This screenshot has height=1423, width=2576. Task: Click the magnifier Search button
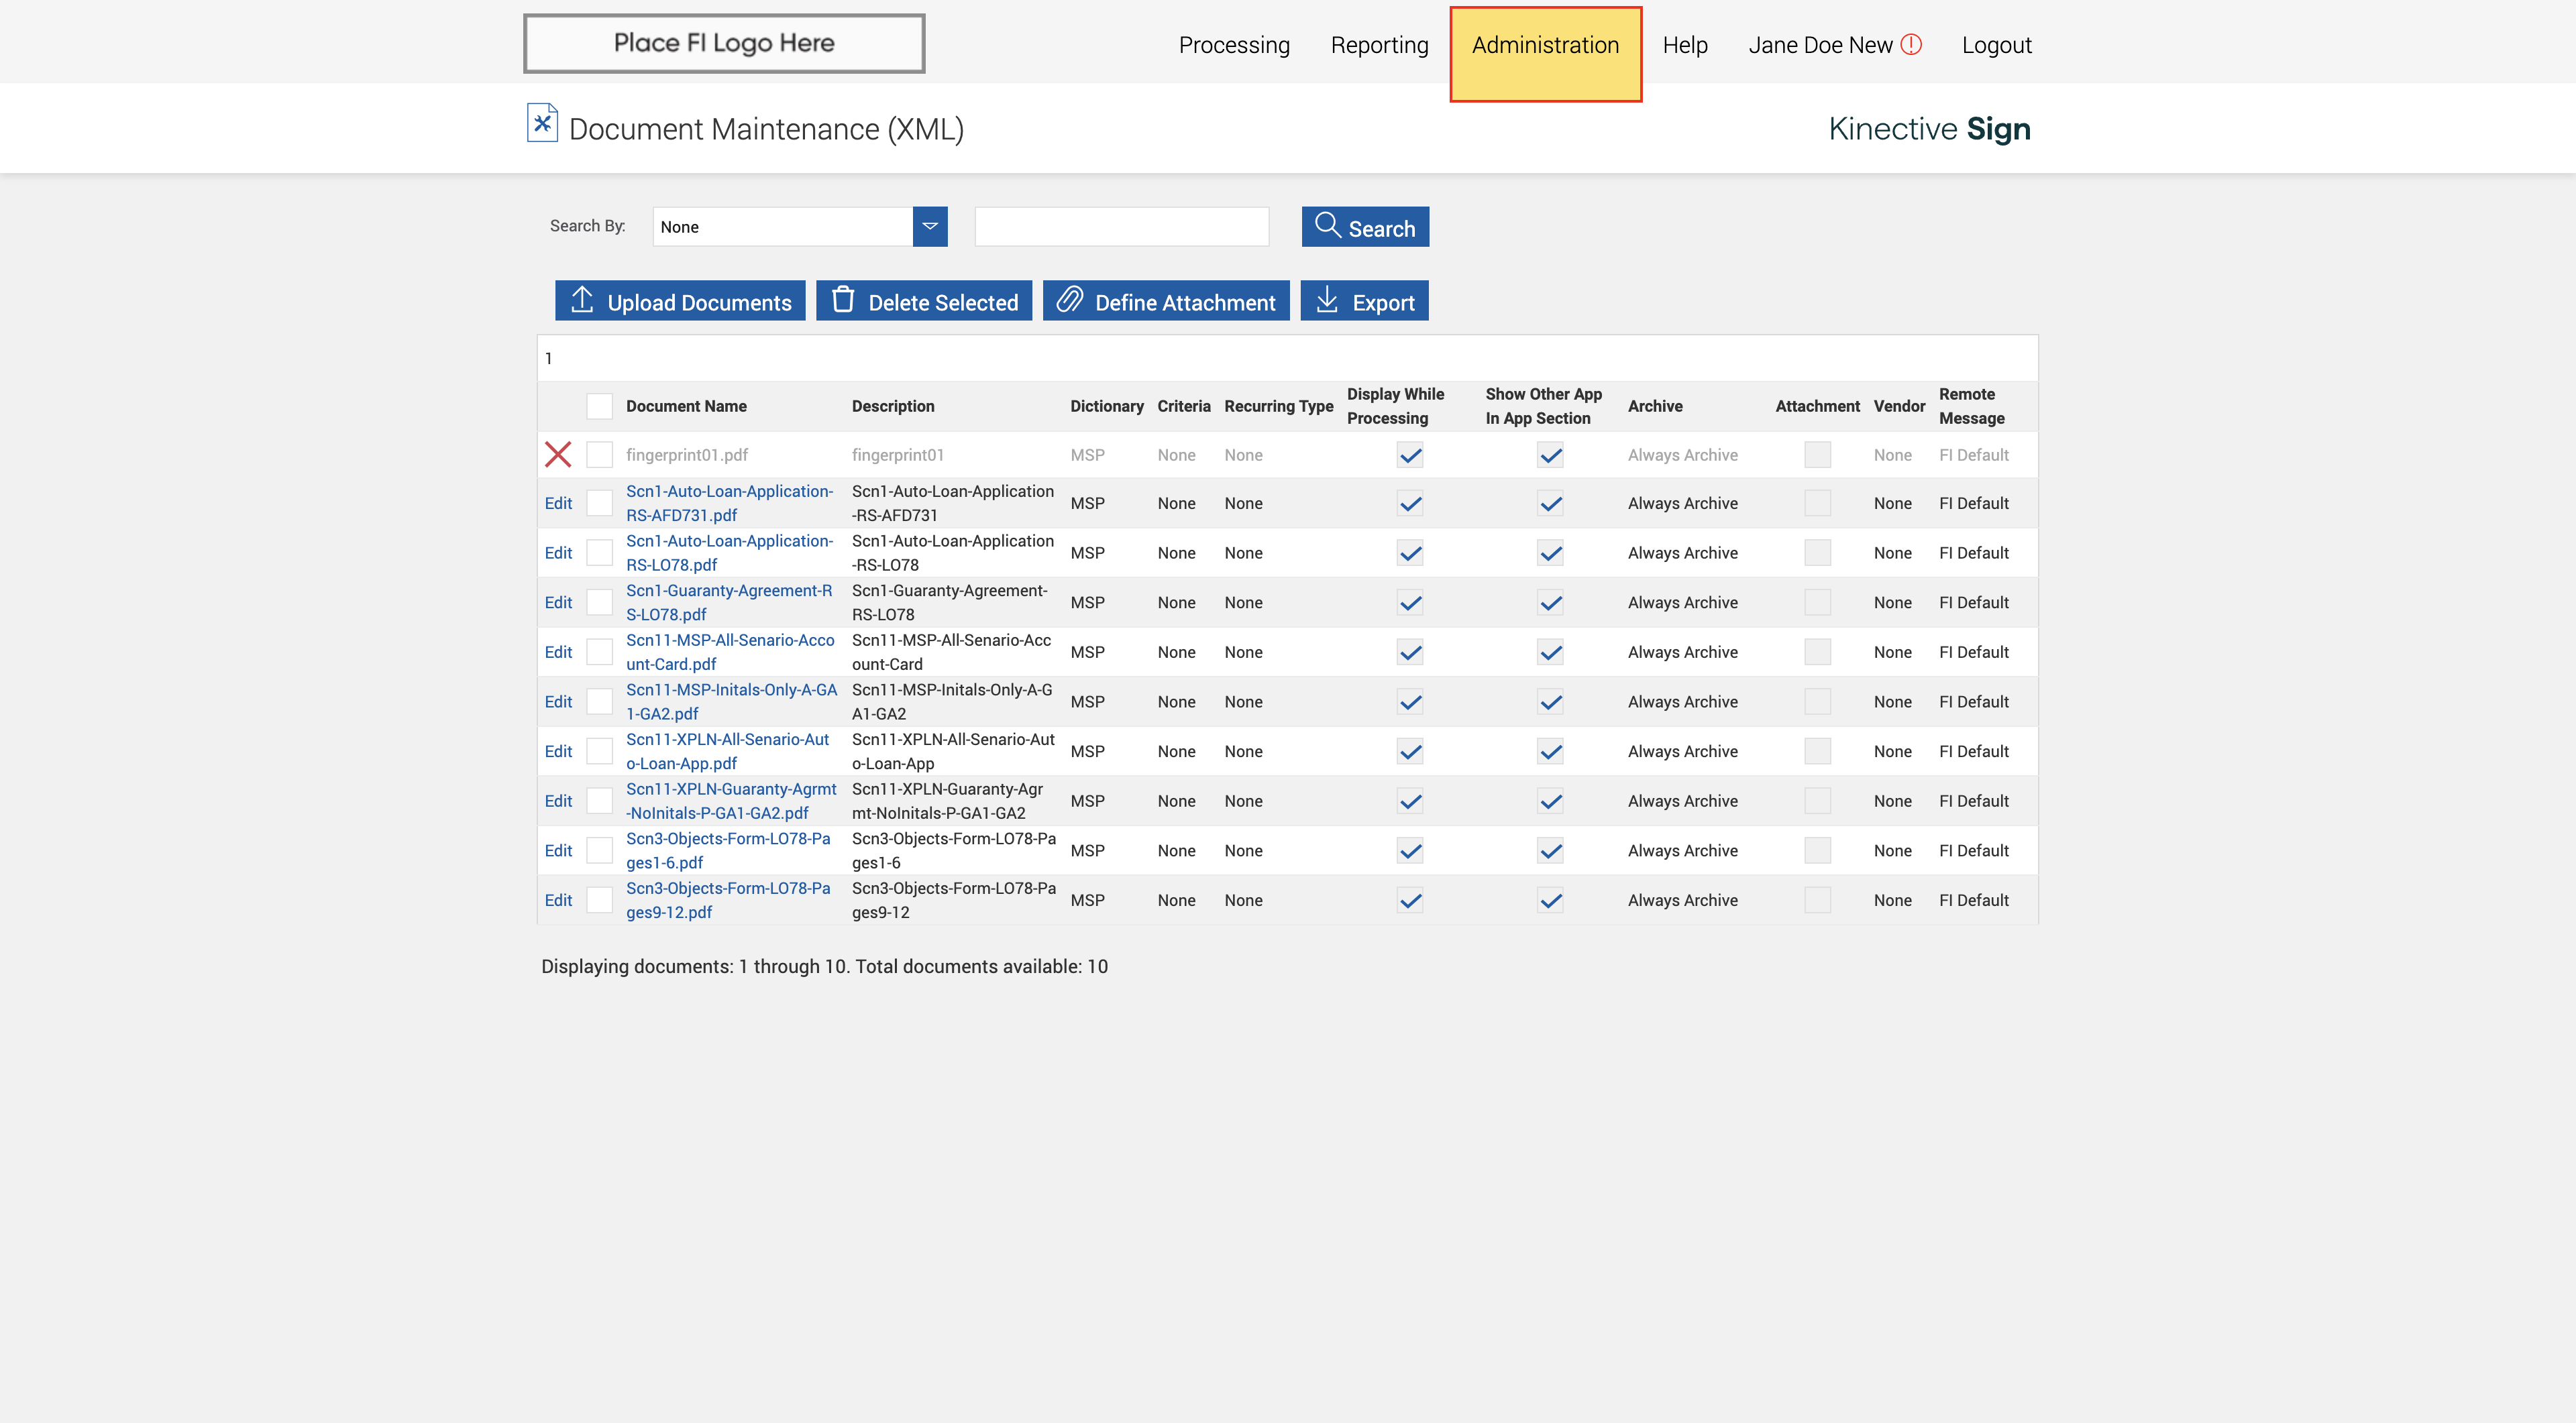(x=1365, y=227)
